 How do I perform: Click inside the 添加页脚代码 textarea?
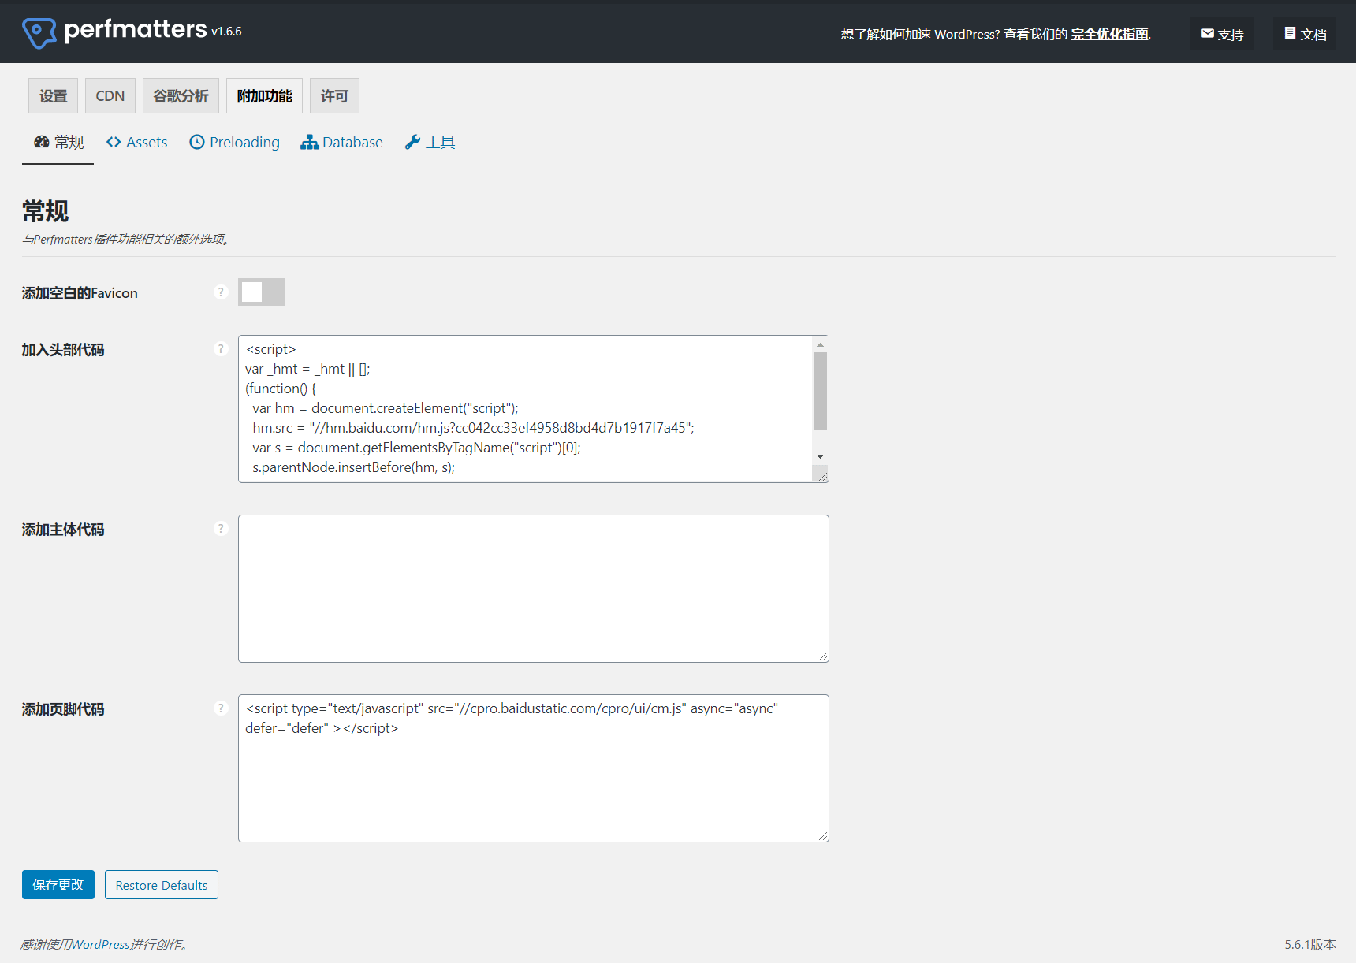click(x=534, y=768)
